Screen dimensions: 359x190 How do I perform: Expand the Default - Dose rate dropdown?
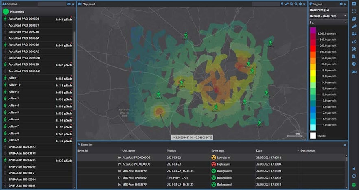345,16
